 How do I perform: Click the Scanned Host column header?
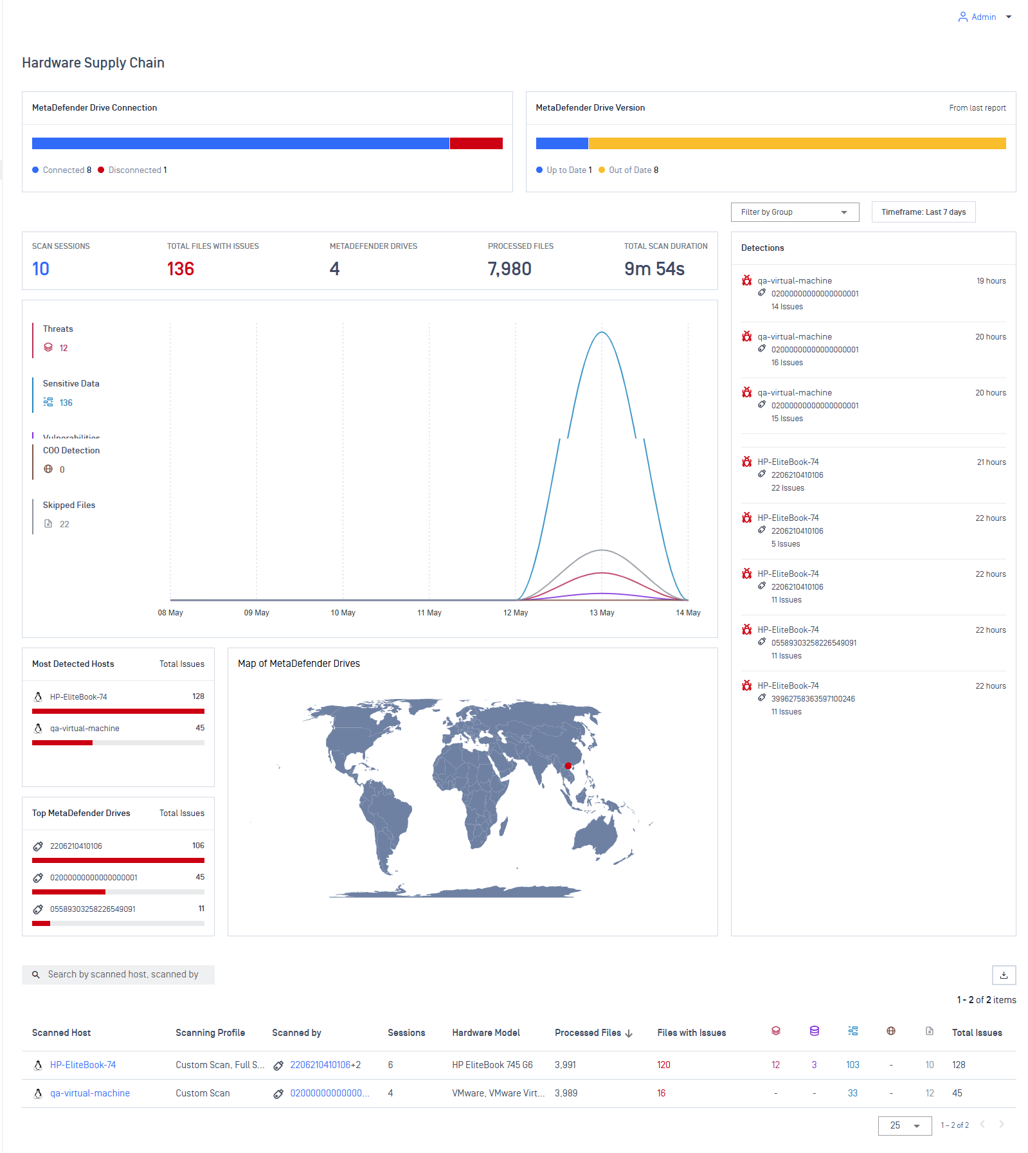pos(61,1033)
